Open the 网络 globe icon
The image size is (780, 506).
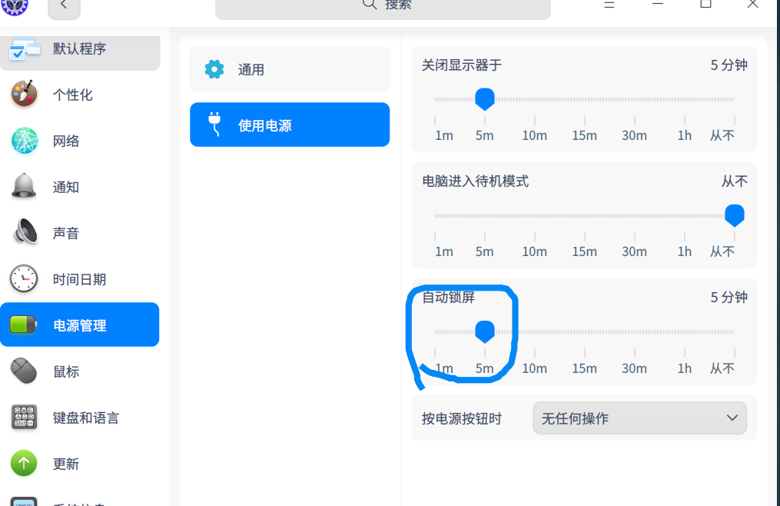click(24, 141)
